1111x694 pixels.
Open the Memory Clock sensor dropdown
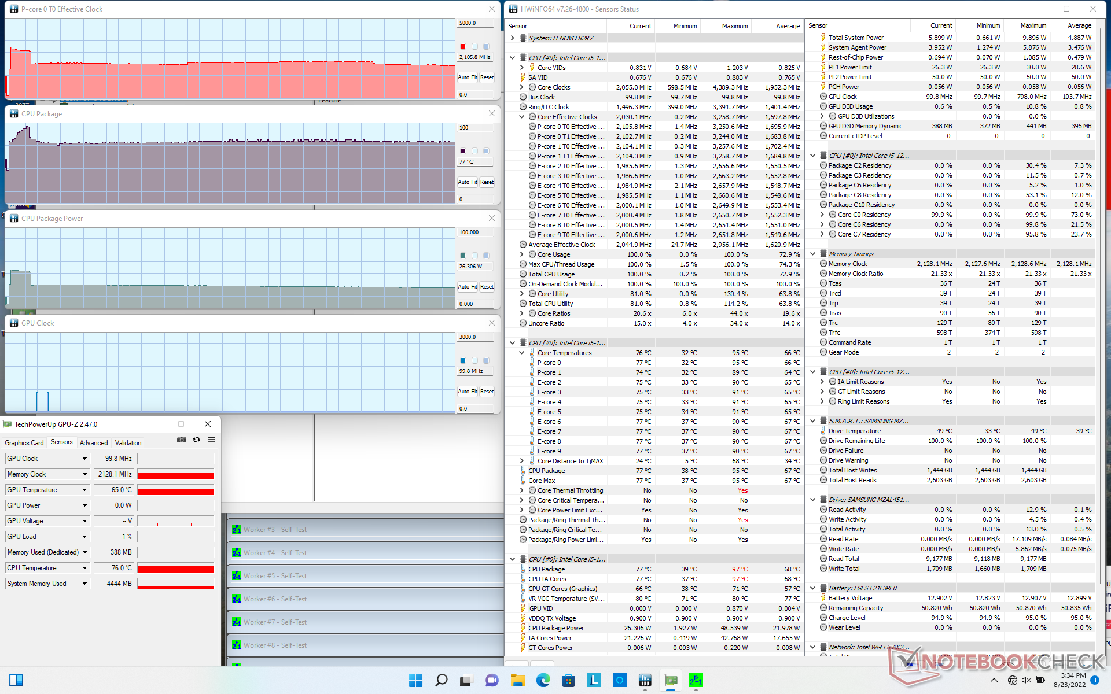pos(84,474)
